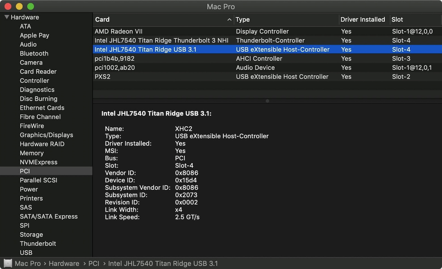
Task: Select Fibre Channel in the sidebar
Action: coord(40,117)
